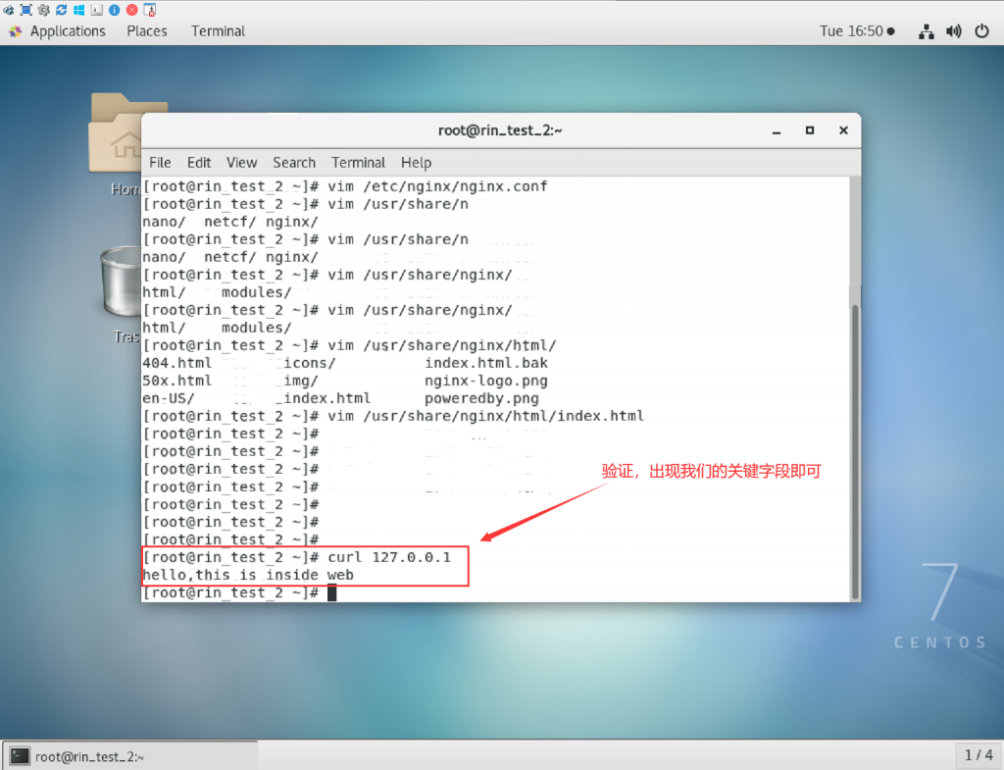
Task: Click the workspace switcher showing 1 / 4
Action: (978, 755)
